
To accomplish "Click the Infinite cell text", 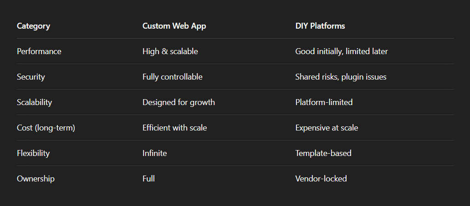I will pos(154,153).
